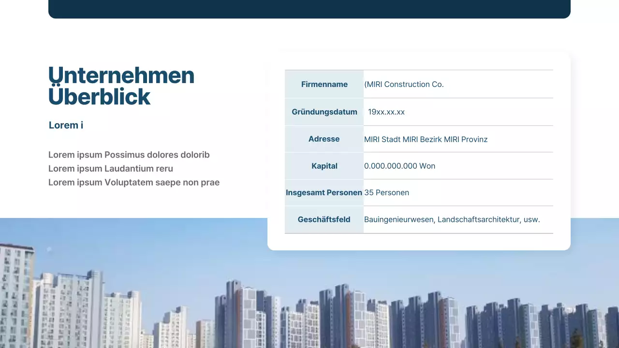The image size is (619, 348).
Task: Select the "35 Personen" personnel count
Action: [387, 192]
